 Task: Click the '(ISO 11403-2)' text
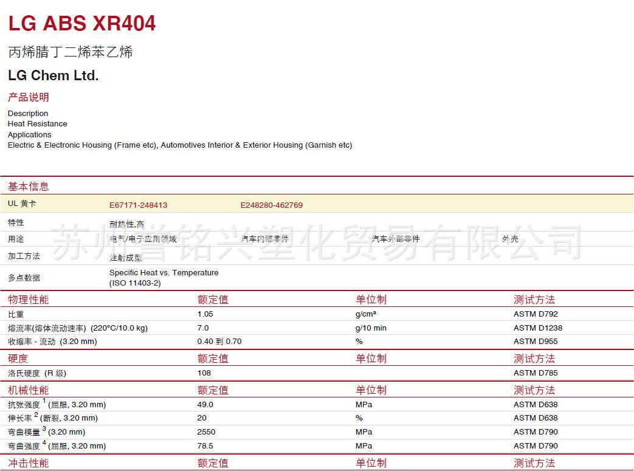point(135,283)
